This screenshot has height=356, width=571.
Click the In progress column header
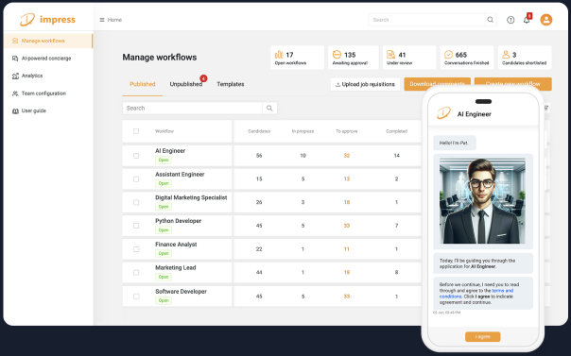click(x=303, y=131)
